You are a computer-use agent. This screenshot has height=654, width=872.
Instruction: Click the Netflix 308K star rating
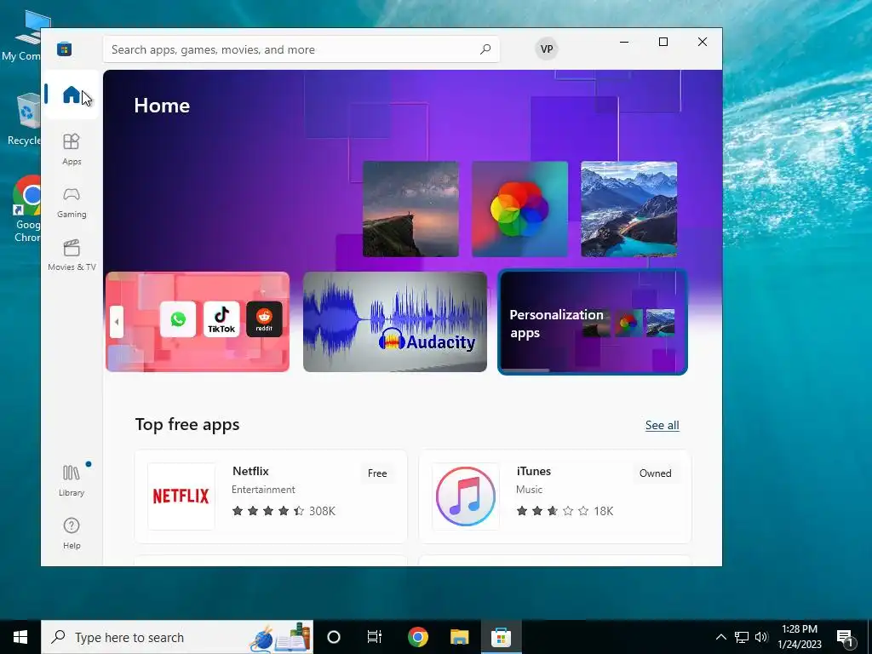[x=284, y=511]
